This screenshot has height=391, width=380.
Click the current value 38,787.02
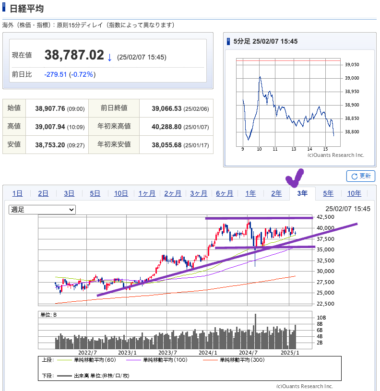74,55
